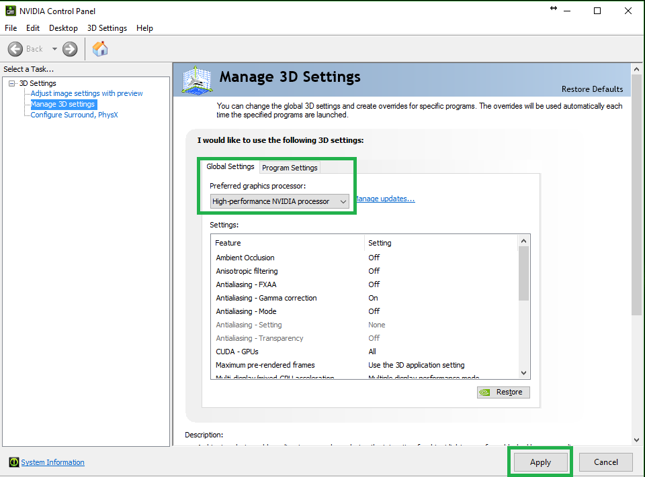Open the 3D Settings menu
The image size is (645, 477).
[x=107, y=28]
